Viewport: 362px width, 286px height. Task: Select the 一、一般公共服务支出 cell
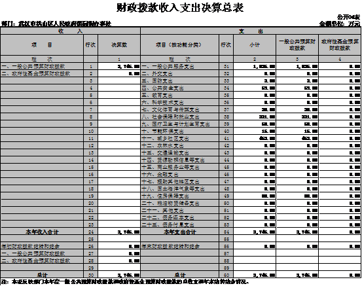click(179, 67)
